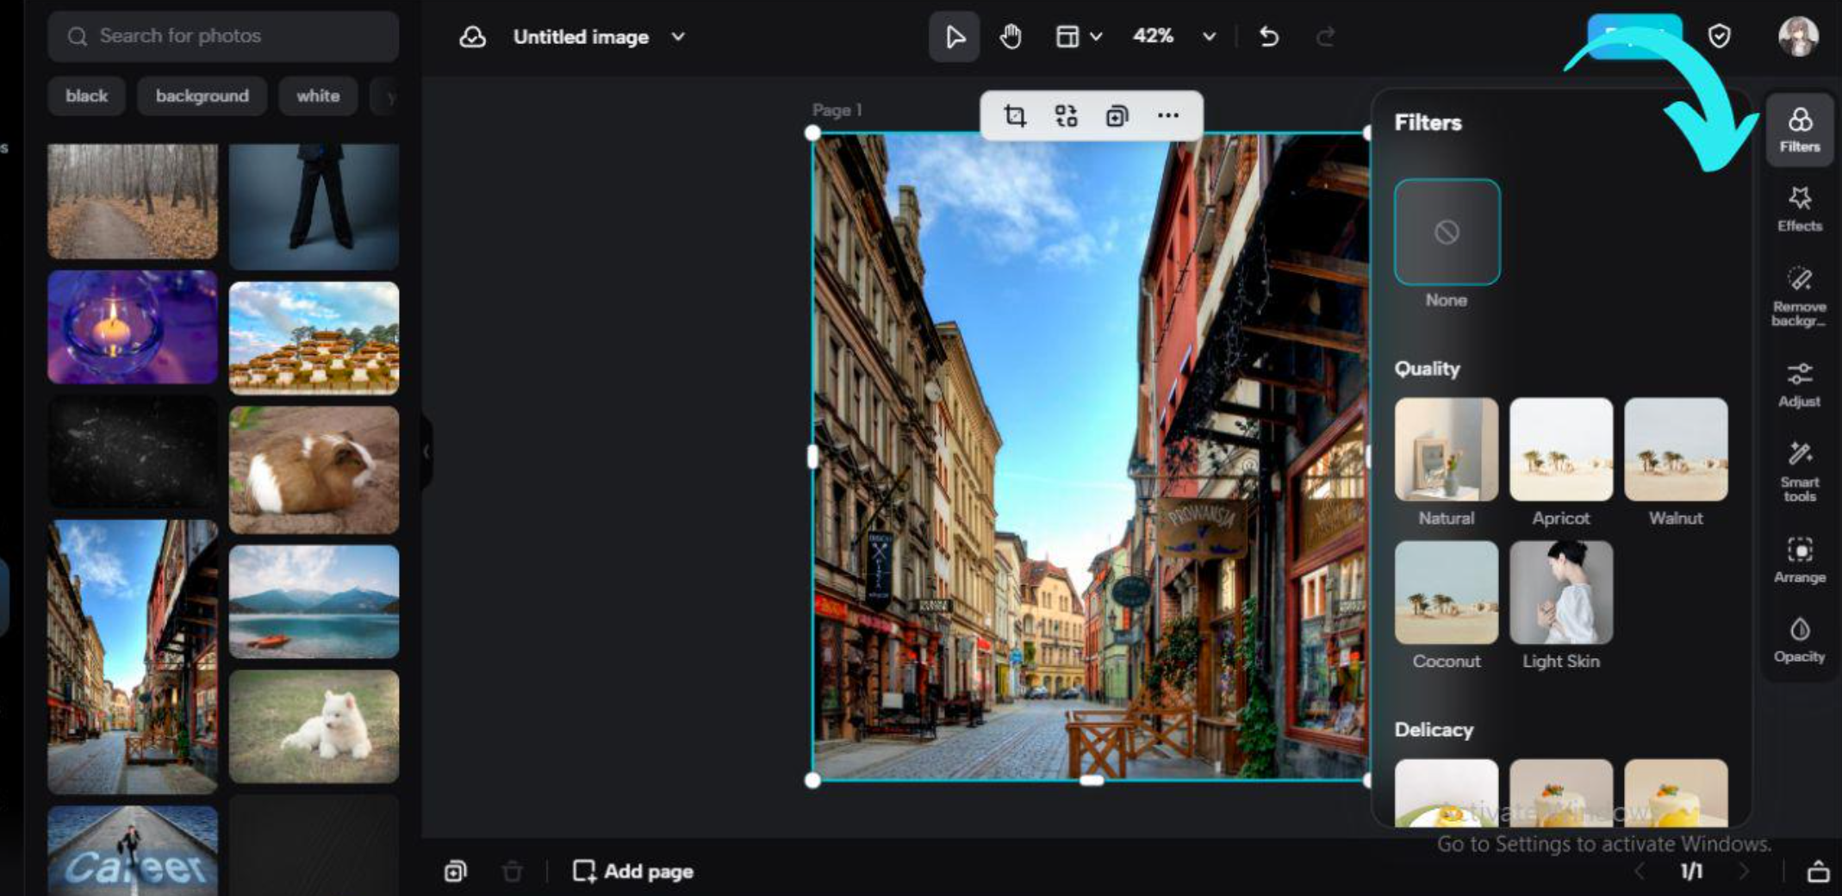Select the None filter option

(1447, 232)
